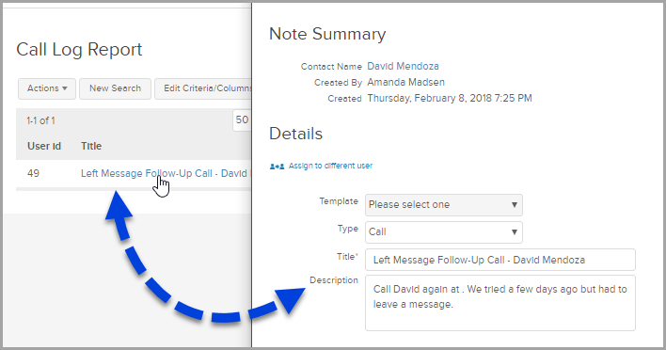Click Assign to different user link
Image resolution: width=666 pixels, height=350 pixels.
[330, 166]
